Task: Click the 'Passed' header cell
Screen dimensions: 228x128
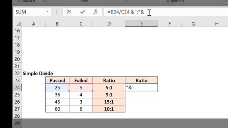Action: pyautogui.click(x=57, y=80)
